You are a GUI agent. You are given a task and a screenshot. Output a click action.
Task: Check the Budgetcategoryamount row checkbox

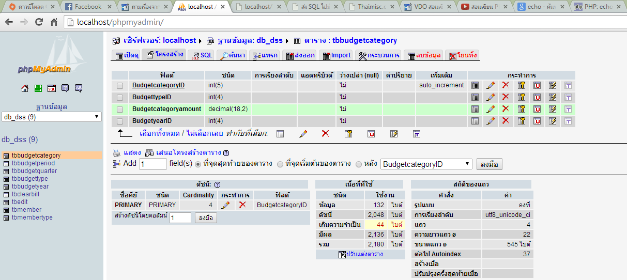click(120, 110)
